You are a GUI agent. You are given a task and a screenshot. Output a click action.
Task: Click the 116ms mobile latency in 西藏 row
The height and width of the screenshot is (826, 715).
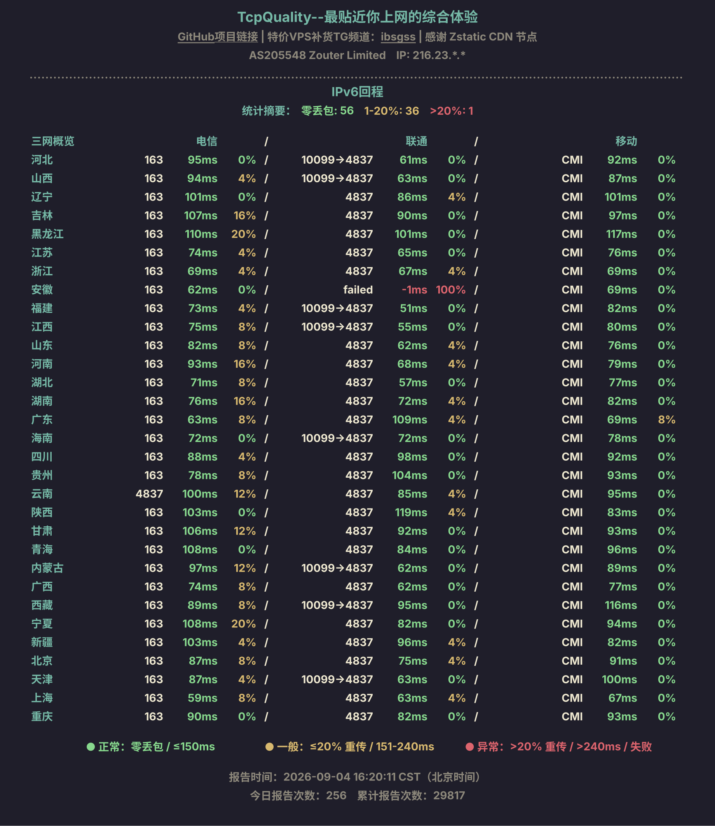621,605
